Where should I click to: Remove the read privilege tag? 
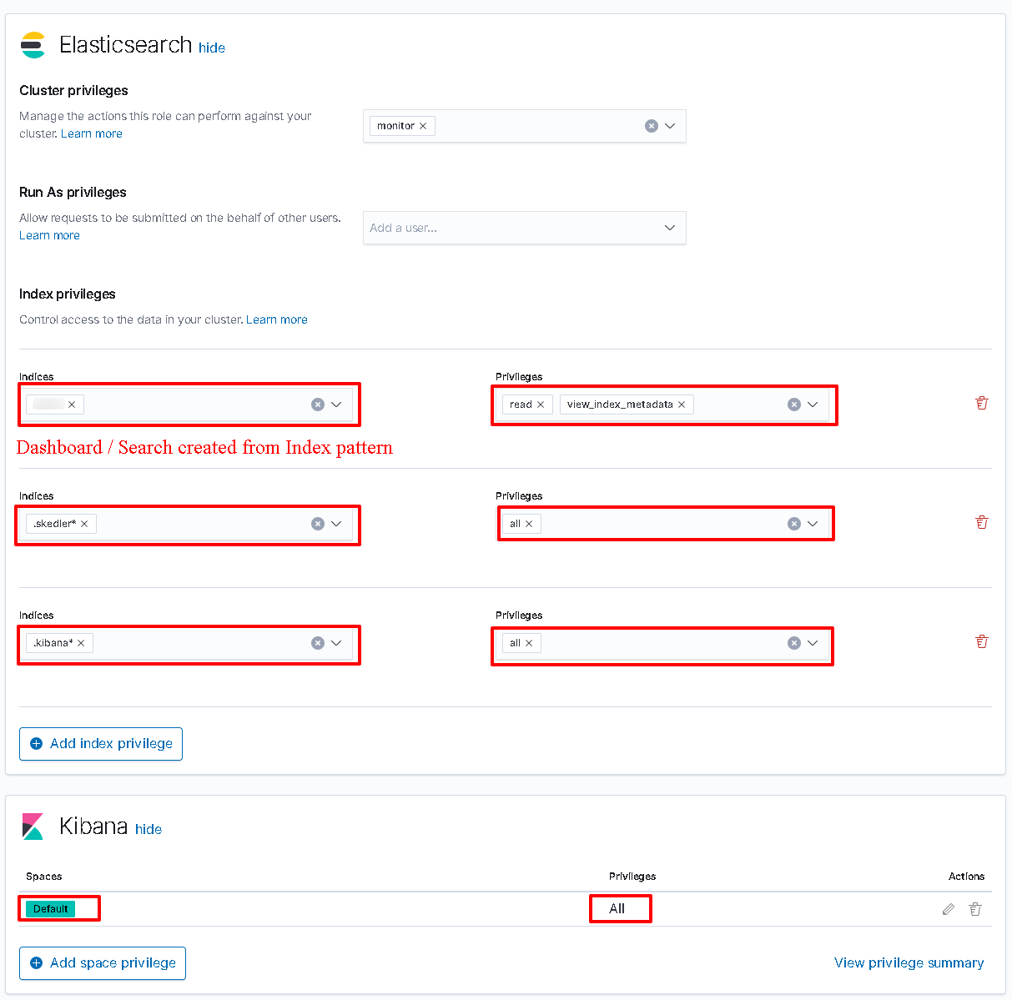coord(541,405)
